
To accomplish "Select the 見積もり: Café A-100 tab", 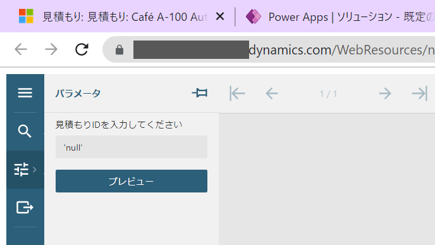I will coord(113,16).
